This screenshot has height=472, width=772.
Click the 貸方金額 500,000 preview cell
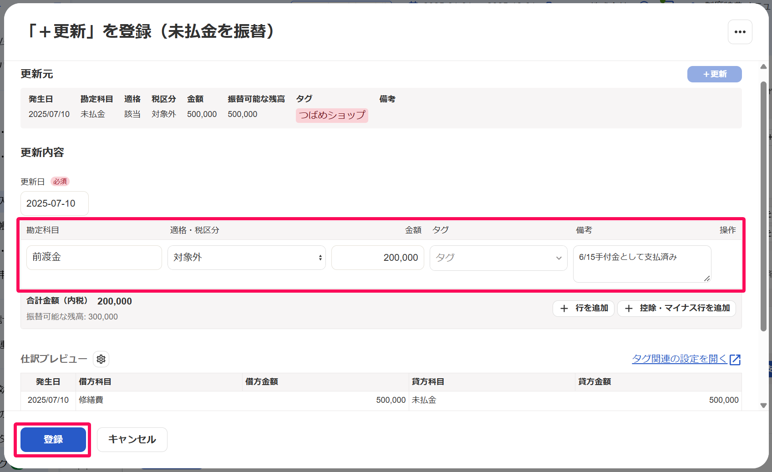659,400
